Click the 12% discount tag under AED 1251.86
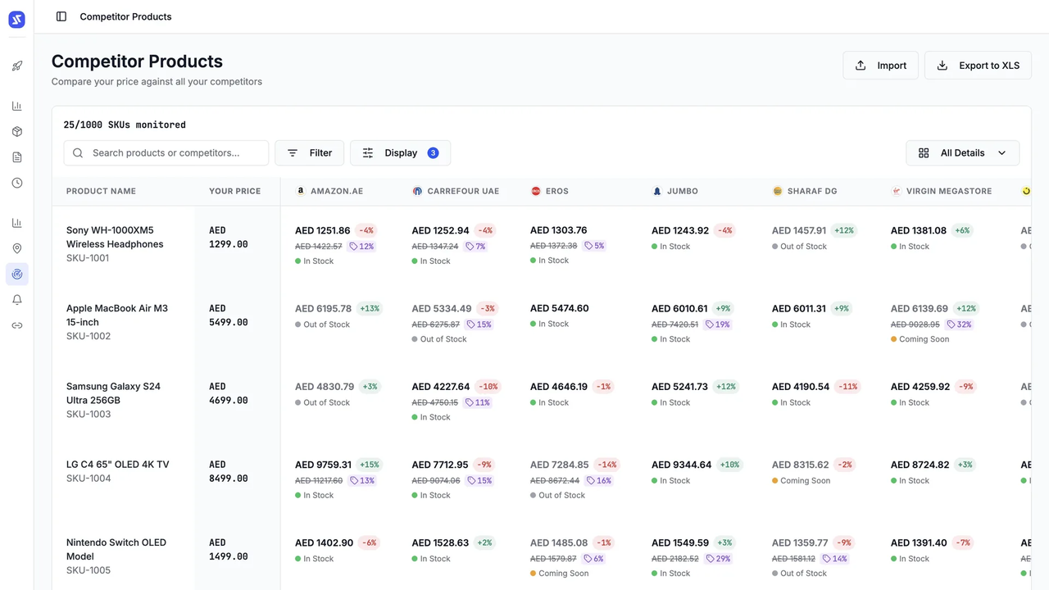This screenshot has height=590, width=1049. tap(361, 246)
